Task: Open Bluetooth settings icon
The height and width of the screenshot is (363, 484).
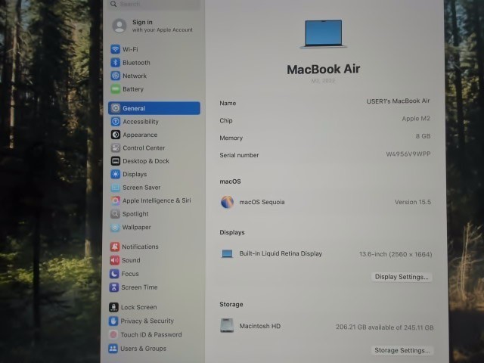Action: [x=115, y=62]
